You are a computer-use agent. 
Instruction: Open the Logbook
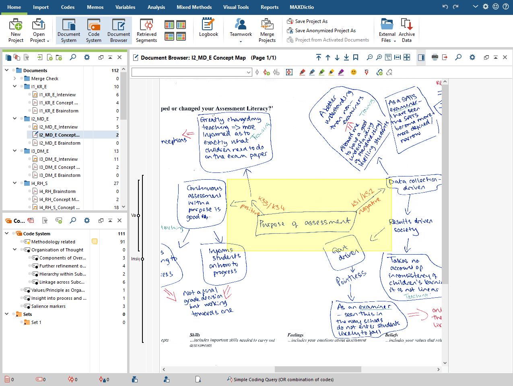point(208,28)
